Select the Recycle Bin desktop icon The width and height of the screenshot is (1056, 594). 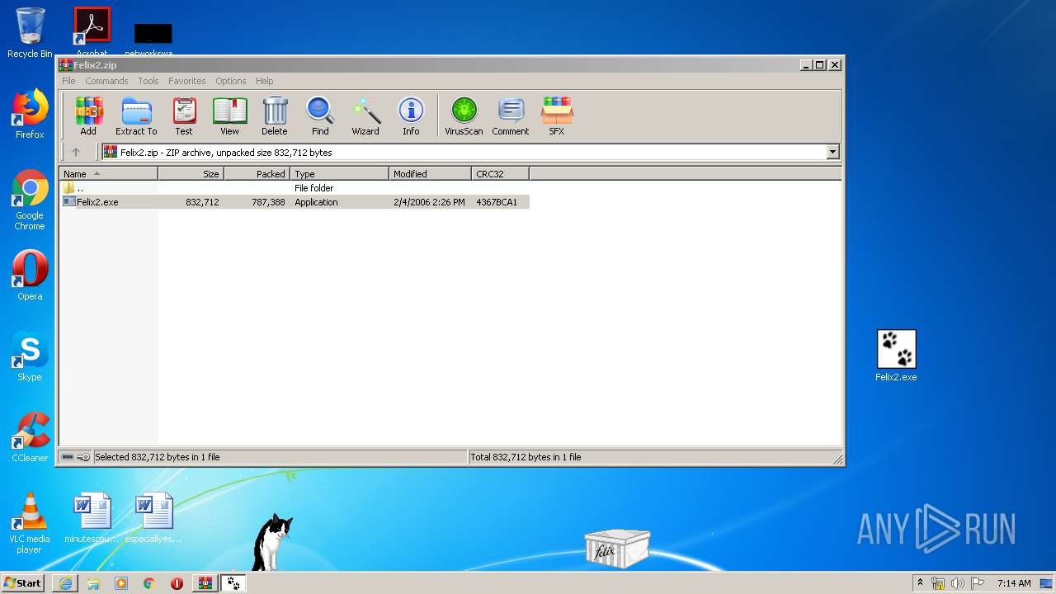point(30,33)
